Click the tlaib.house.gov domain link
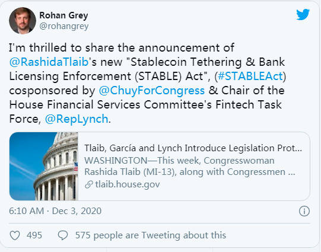This screenshot has width=321, height=252. pos(128,184)
